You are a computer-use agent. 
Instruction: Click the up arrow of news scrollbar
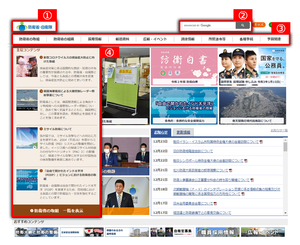coord(286,140)
